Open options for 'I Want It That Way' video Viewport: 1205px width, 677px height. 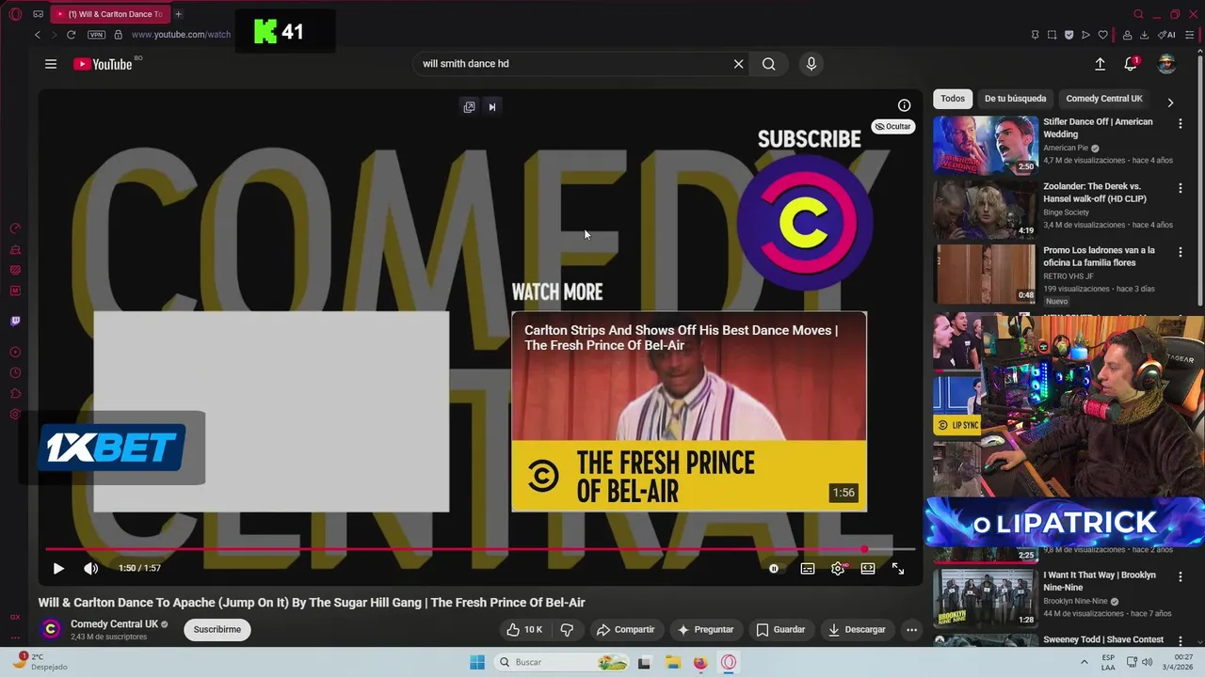coord(1180,576)
